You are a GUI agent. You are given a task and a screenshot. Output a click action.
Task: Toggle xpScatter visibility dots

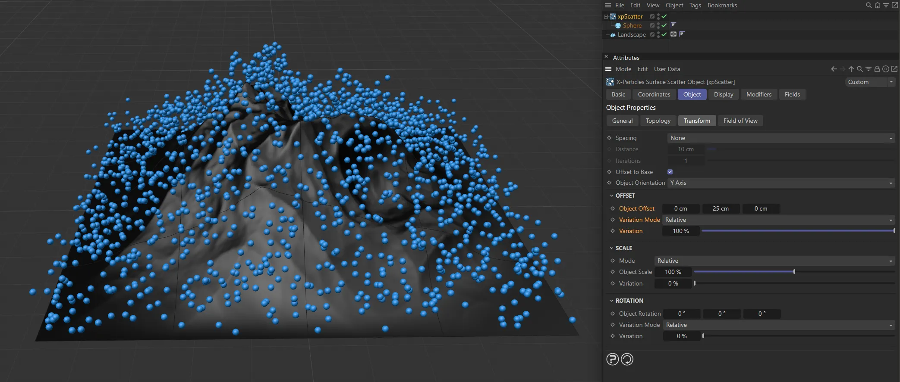(x=658, y=16)
